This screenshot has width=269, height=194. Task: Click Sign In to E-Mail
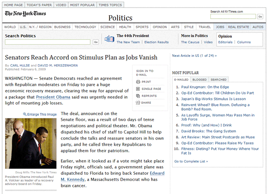coord(145,73)
